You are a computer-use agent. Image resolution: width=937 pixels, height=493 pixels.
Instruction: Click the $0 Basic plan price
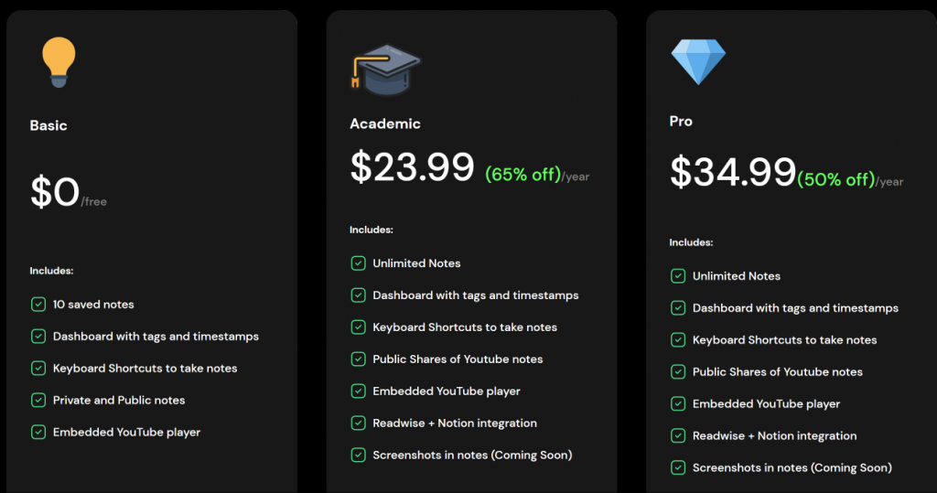click(x=55, y=192)
